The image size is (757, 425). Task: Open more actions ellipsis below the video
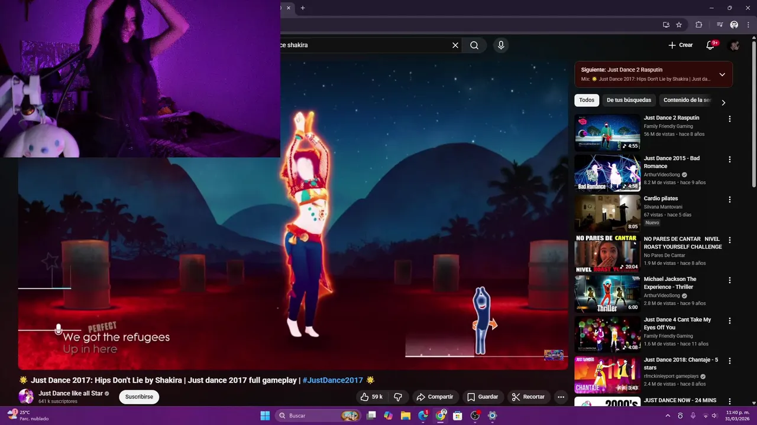[x=561, y=397]
